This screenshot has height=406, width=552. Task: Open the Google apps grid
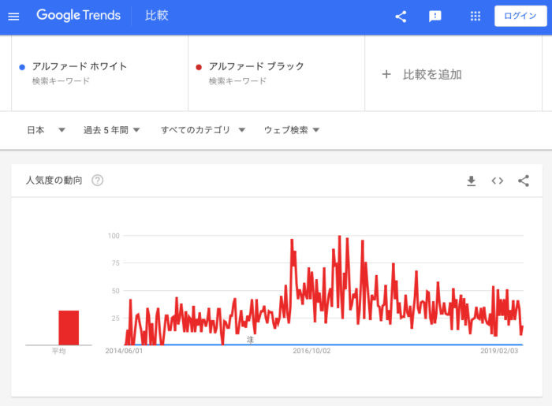tap(476, 17)
